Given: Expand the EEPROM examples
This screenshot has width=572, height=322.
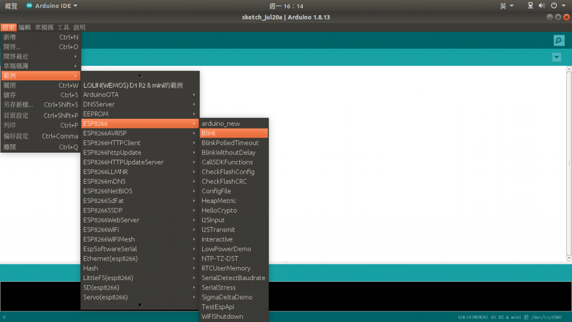Looking at the screenshot, I should click(140, 114).
